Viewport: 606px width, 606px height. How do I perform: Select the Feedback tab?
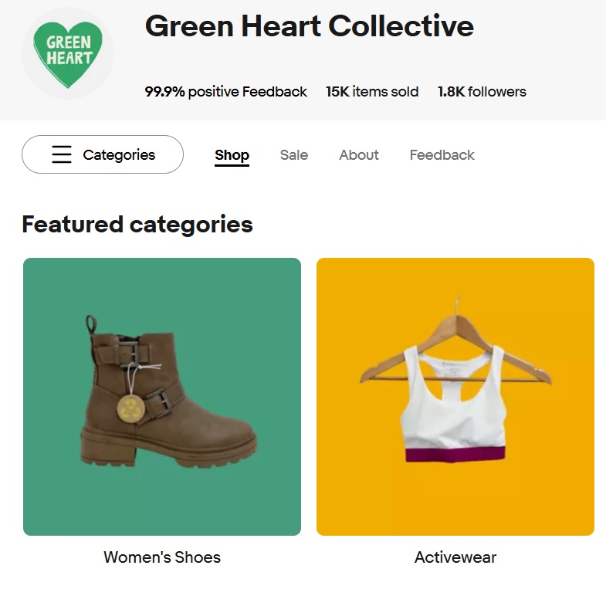(442, 155)
